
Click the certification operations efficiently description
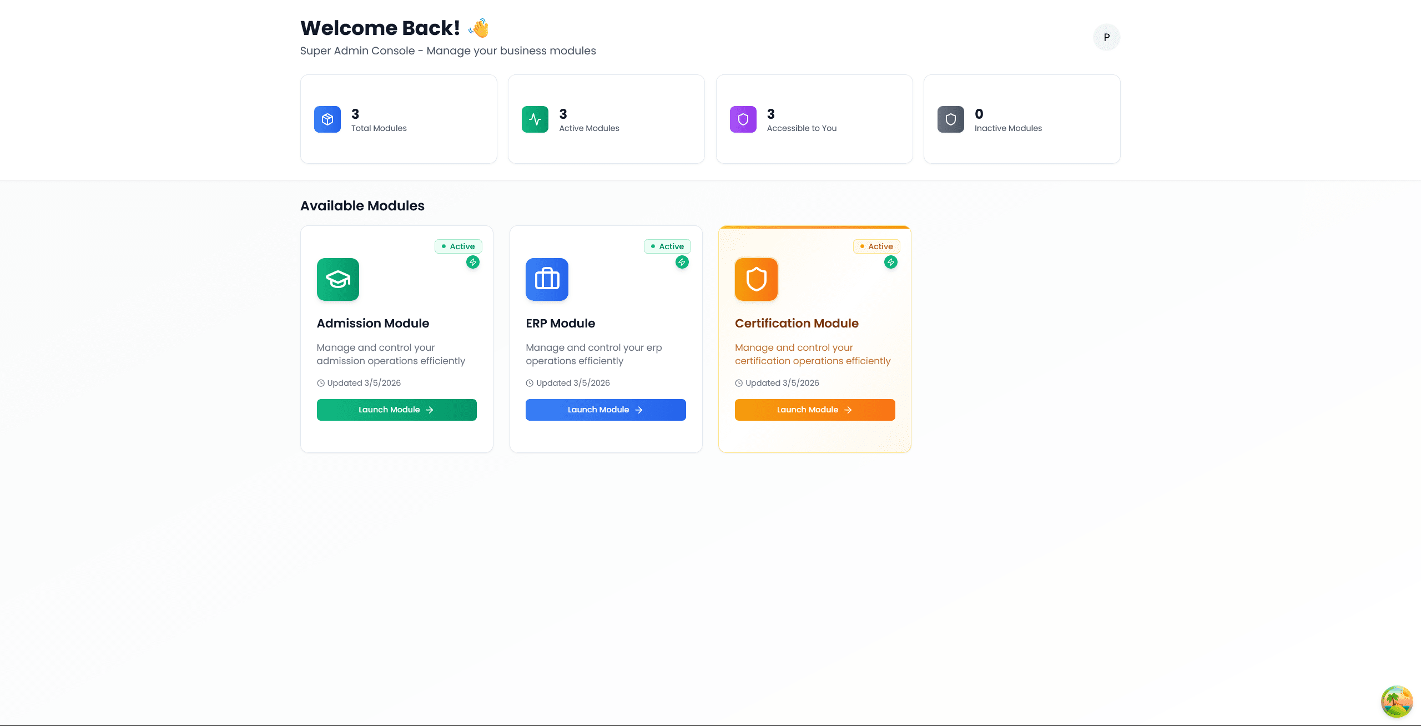pos(813,354)
